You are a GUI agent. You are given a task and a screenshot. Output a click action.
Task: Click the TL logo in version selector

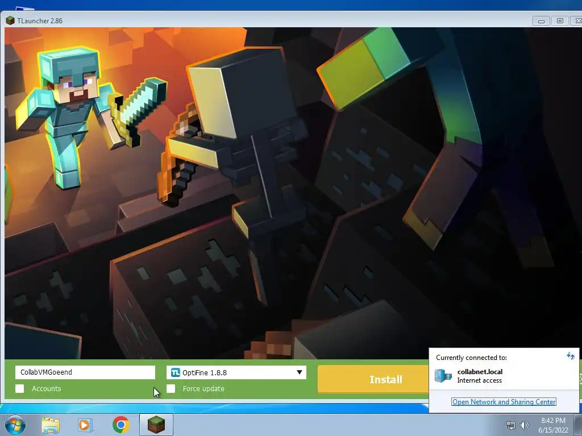(175, 372)
